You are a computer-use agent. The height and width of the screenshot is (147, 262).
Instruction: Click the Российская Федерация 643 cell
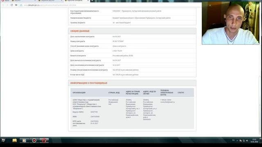point(113,102)
